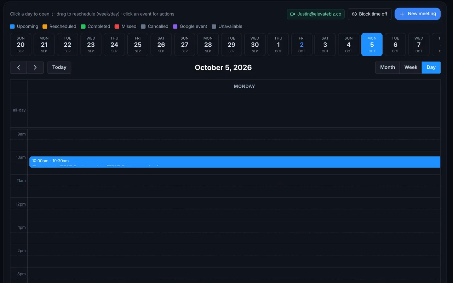Click the orange Rescheduled legend swatch
The height and width of the screenshot is (283, 453).
(x=45, y=27)
